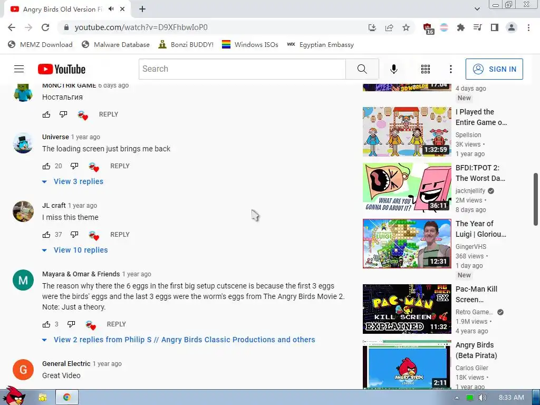
Task: Open MEMZ Download bookmark
Action: [40, 44]
